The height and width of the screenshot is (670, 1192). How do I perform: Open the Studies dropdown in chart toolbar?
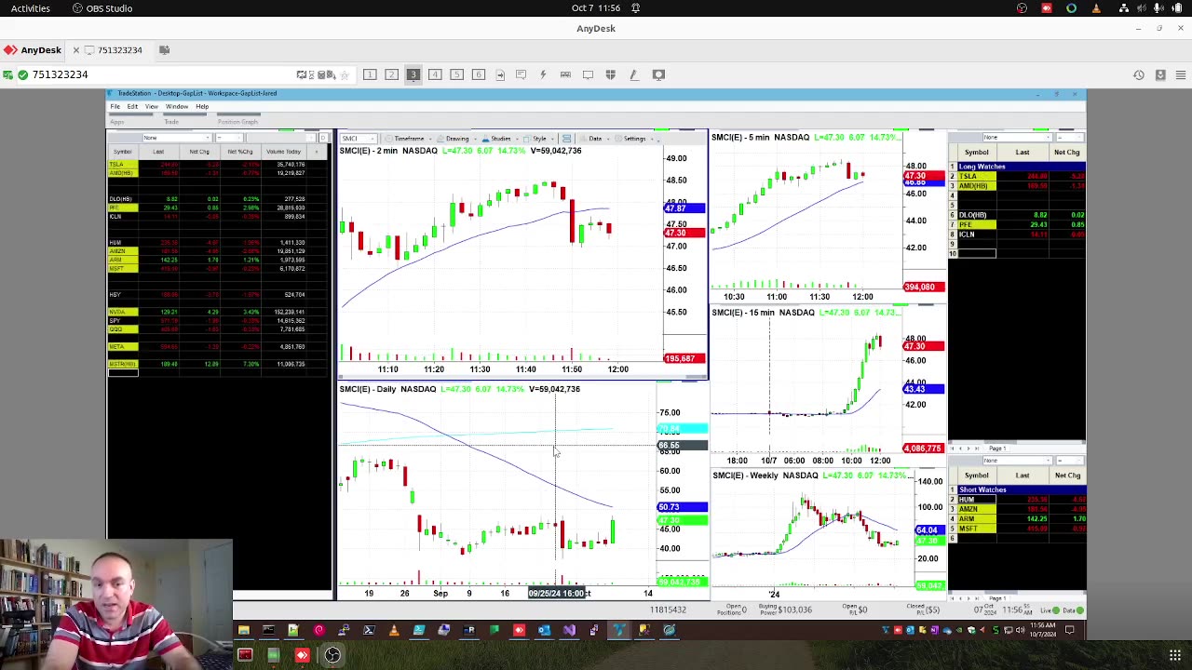click(x=501, y=139)
